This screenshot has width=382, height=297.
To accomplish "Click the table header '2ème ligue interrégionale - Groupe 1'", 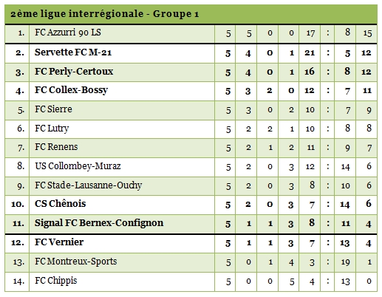I will [104, 14].
